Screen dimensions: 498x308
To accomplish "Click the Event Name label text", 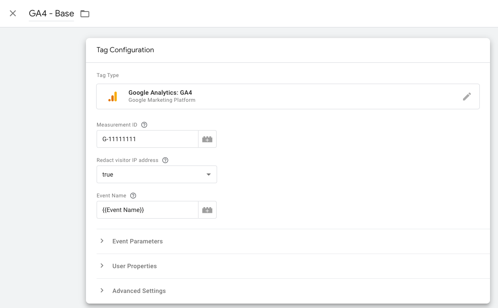I will point(111,196).
